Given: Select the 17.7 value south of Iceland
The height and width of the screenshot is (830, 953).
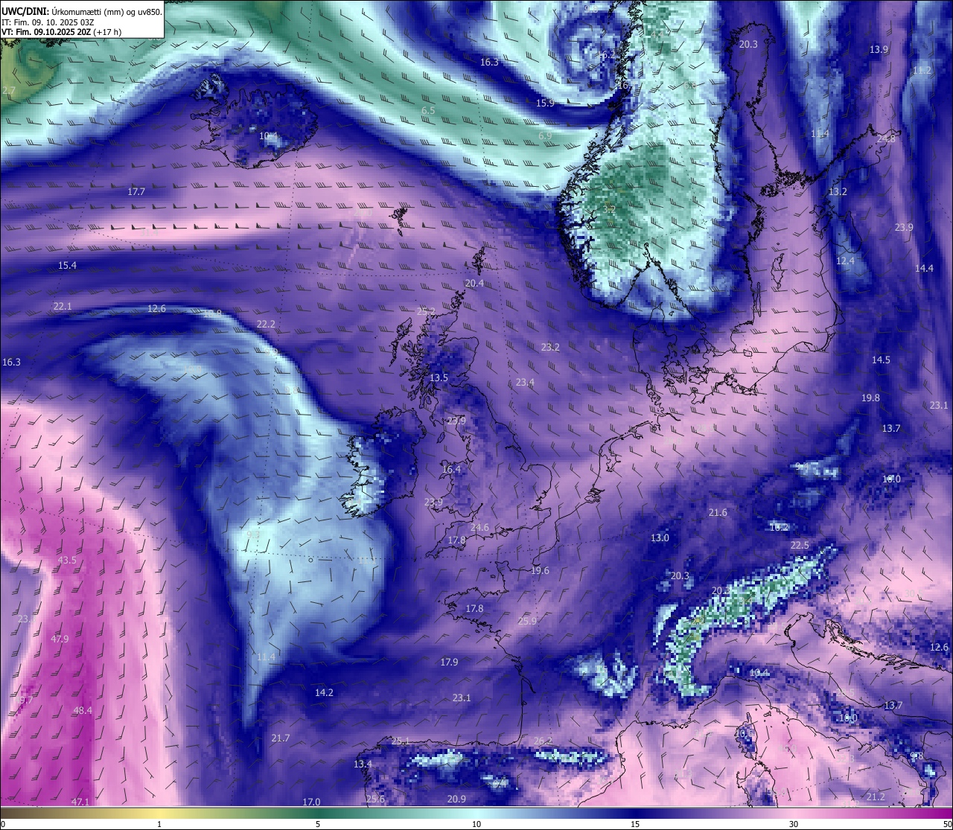Looking at the screenshot, I should pyautogui.click(x=136, y=191).
